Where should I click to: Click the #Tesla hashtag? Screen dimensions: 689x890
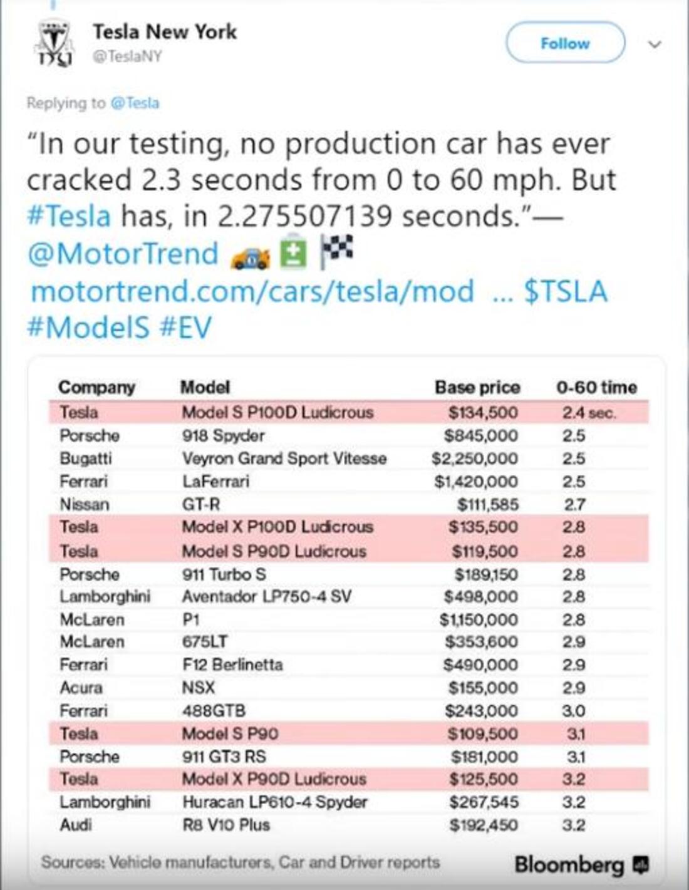point(69,216)
